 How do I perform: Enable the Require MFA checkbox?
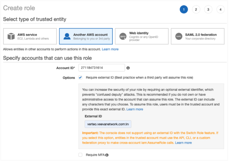(81, 155)
